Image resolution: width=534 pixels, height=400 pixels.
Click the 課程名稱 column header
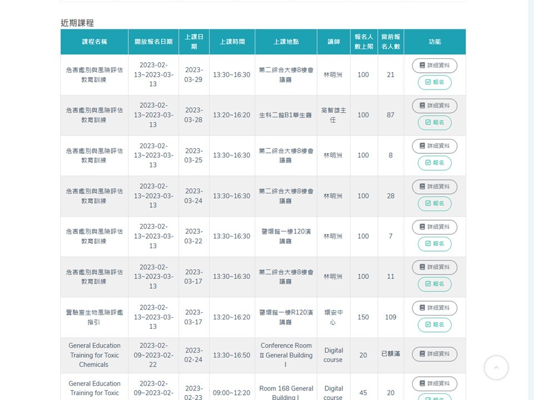pos(95,42)
